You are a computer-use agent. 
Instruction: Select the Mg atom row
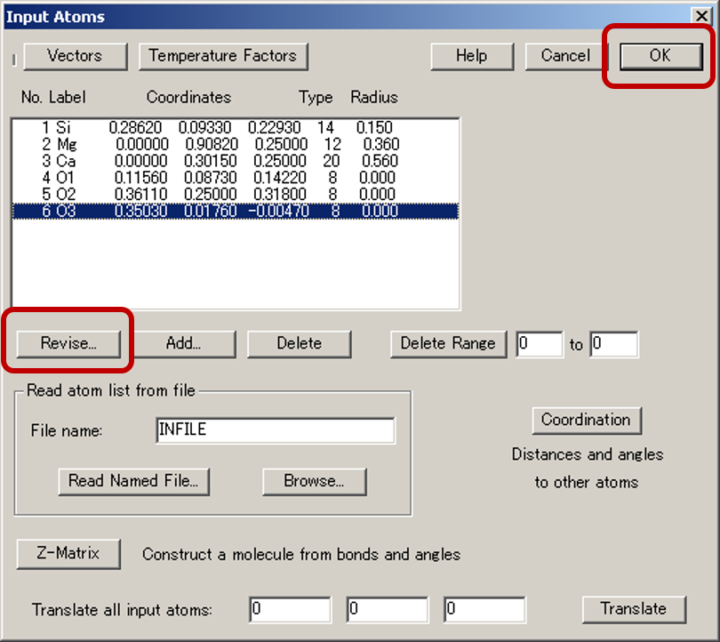point(235,144)
